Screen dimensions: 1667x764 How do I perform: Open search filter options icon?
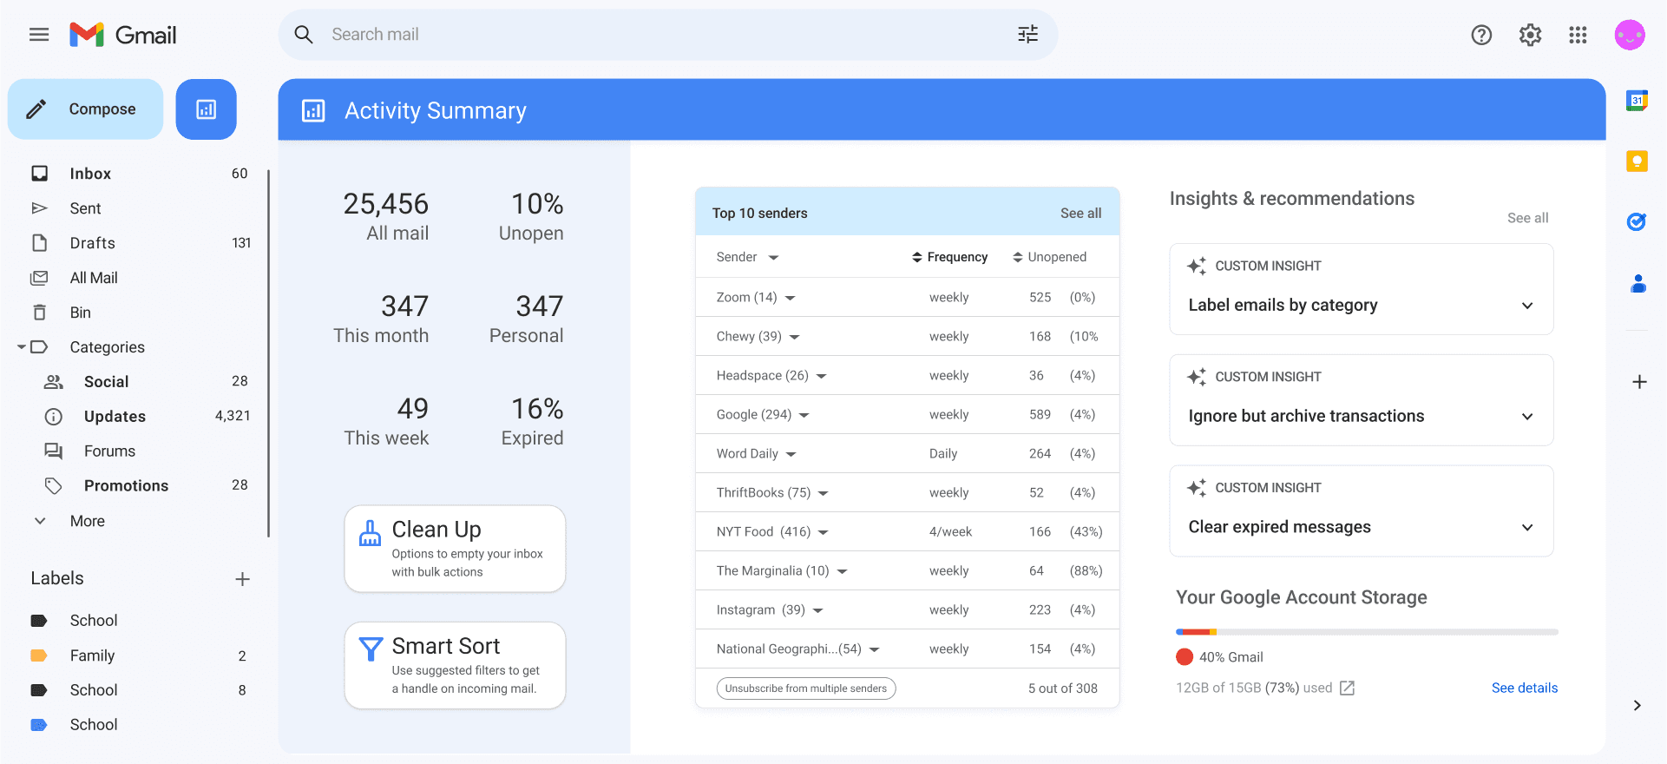(x=1027, y=35)
